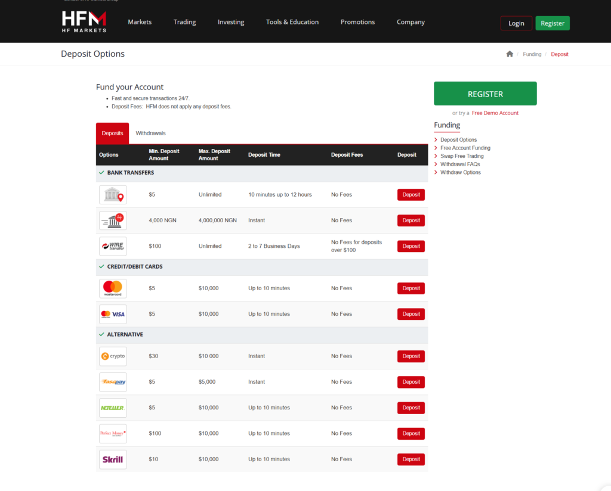611x491 pixels.
Task: Go to Funding breadcrumb link
Action: tap(532, 54)
